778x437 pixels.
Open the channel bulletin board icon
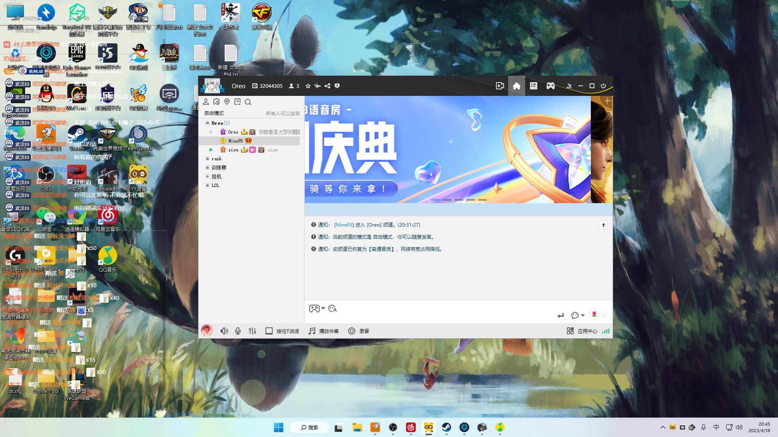tap(237, 102)
